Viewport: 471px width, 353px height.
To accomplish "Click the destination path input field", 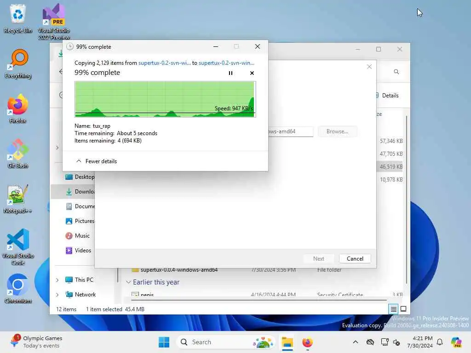I will pos(291,131).
